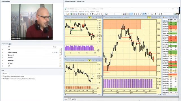Click the magnifier search icon in QUIK toolbar
The height and width of the screenshot is (101, 181).
tap(106, 14)
